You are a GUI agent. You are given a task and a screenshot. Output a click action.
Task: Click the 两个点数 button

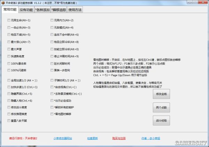coord(161,107)
